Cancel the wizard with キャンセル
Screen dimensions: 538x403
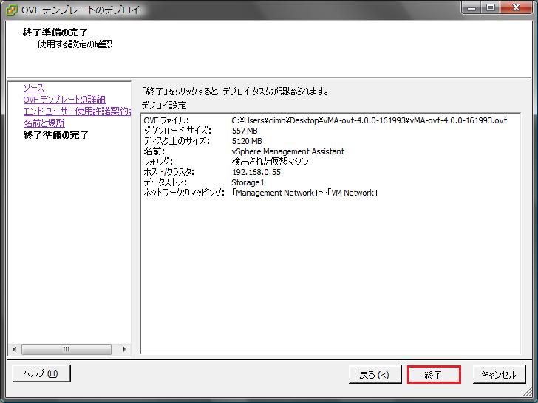(499, 374)
